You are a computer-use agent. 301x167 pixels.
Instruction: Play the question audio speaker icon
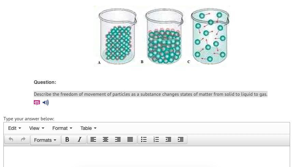[46, 103]
